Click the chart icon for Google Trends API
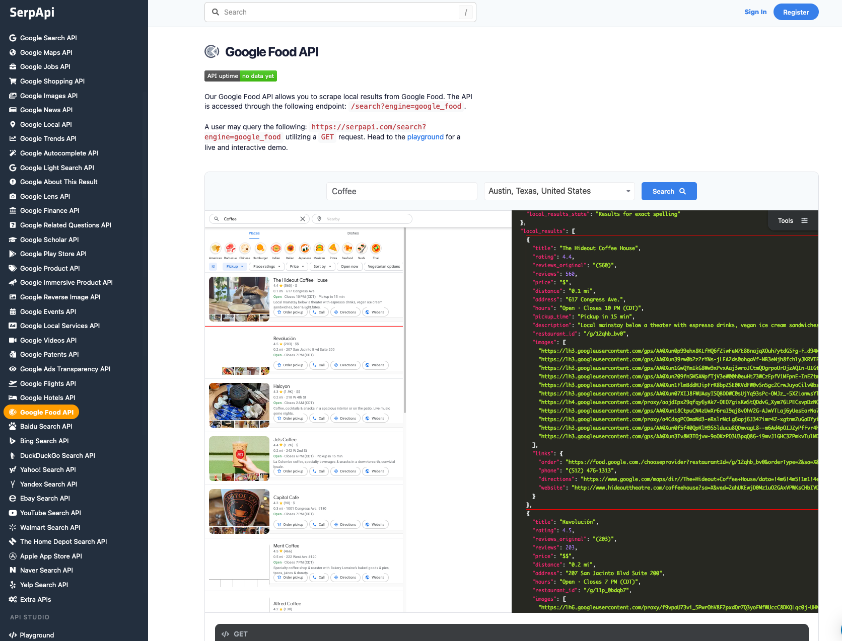The width and height of the screenshot is (842, 641). 13,138
